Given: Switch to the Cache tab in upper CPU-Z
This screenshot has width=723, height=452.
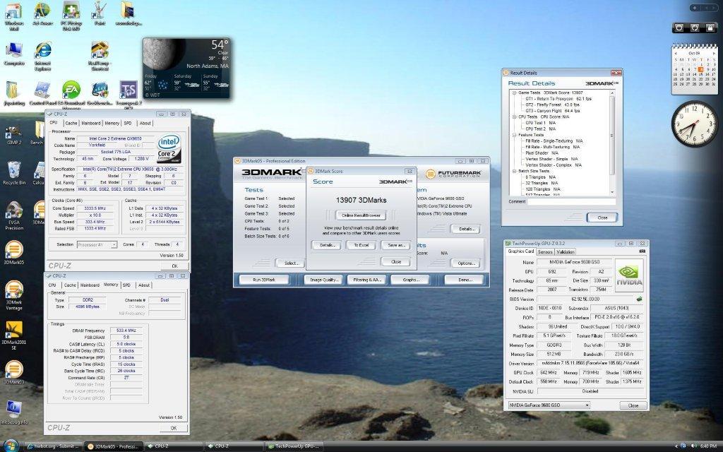Looking at the screenshot, I should 71,123.
